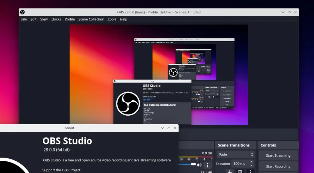Open the Help menu
This screenshot has height=173, width=314.
123,19
